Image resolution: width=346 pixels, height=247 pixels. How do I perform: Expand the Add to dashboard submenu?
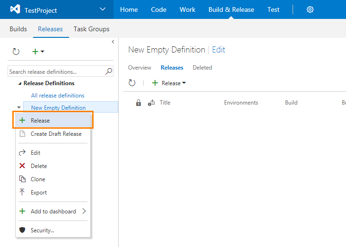pyautogui.click(x=84, y=212)
